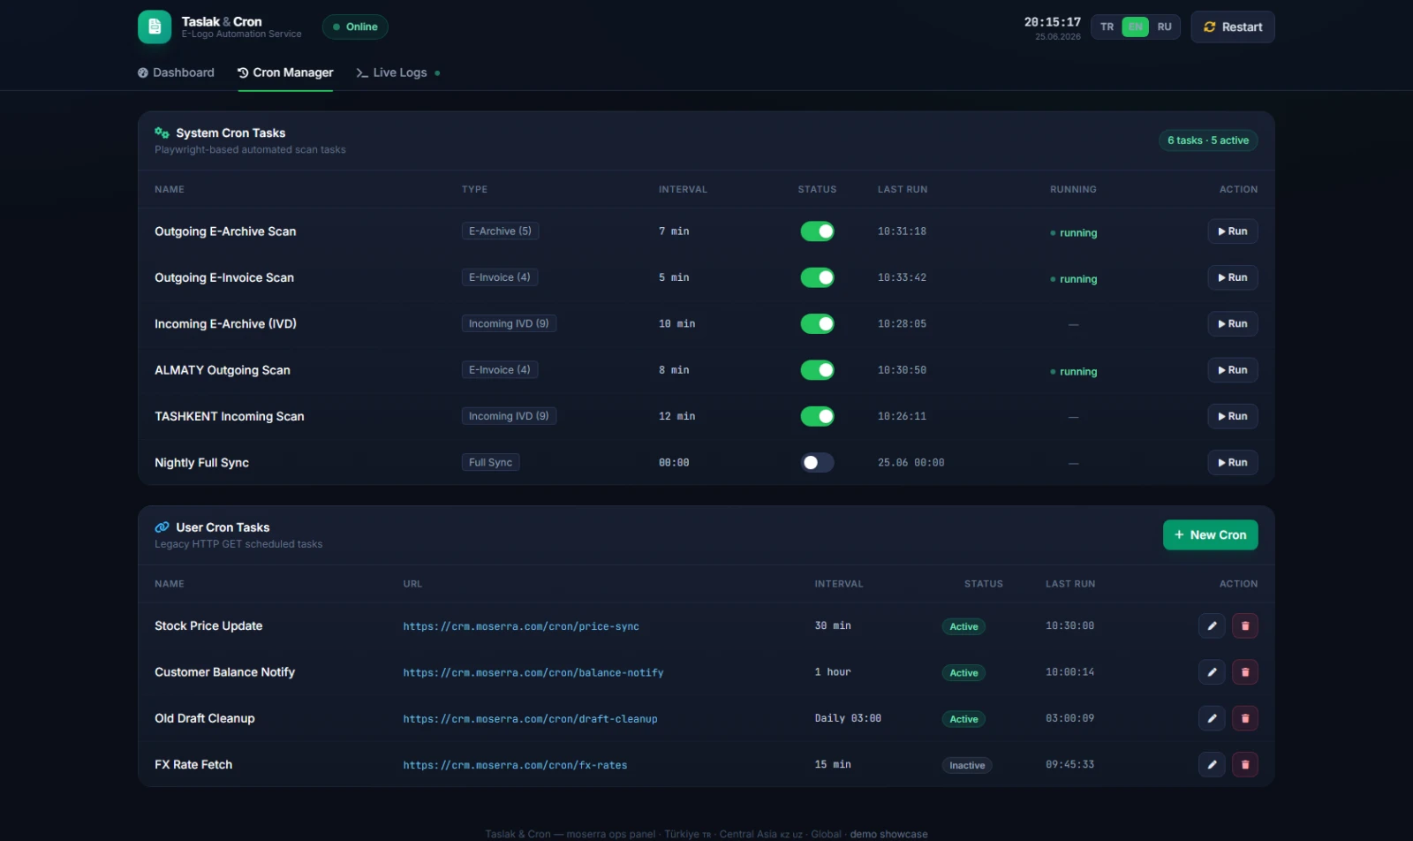Switch off TASHKENT Incoming Scan task

(817, 416)
